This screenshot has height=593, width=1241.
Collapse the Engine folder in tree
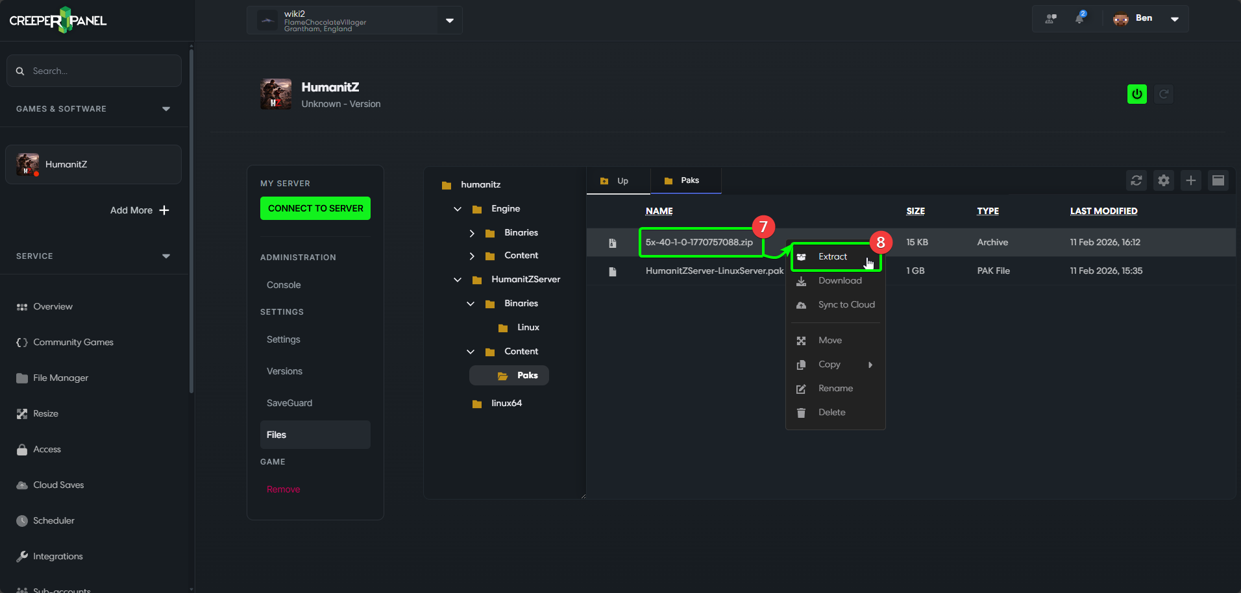tap(458, 209)
